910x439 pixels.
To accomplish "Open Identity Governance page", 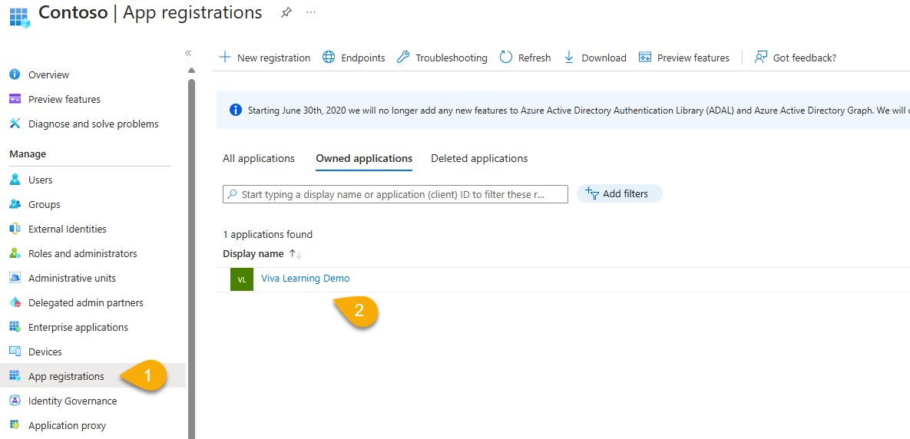I will [72, 401].
